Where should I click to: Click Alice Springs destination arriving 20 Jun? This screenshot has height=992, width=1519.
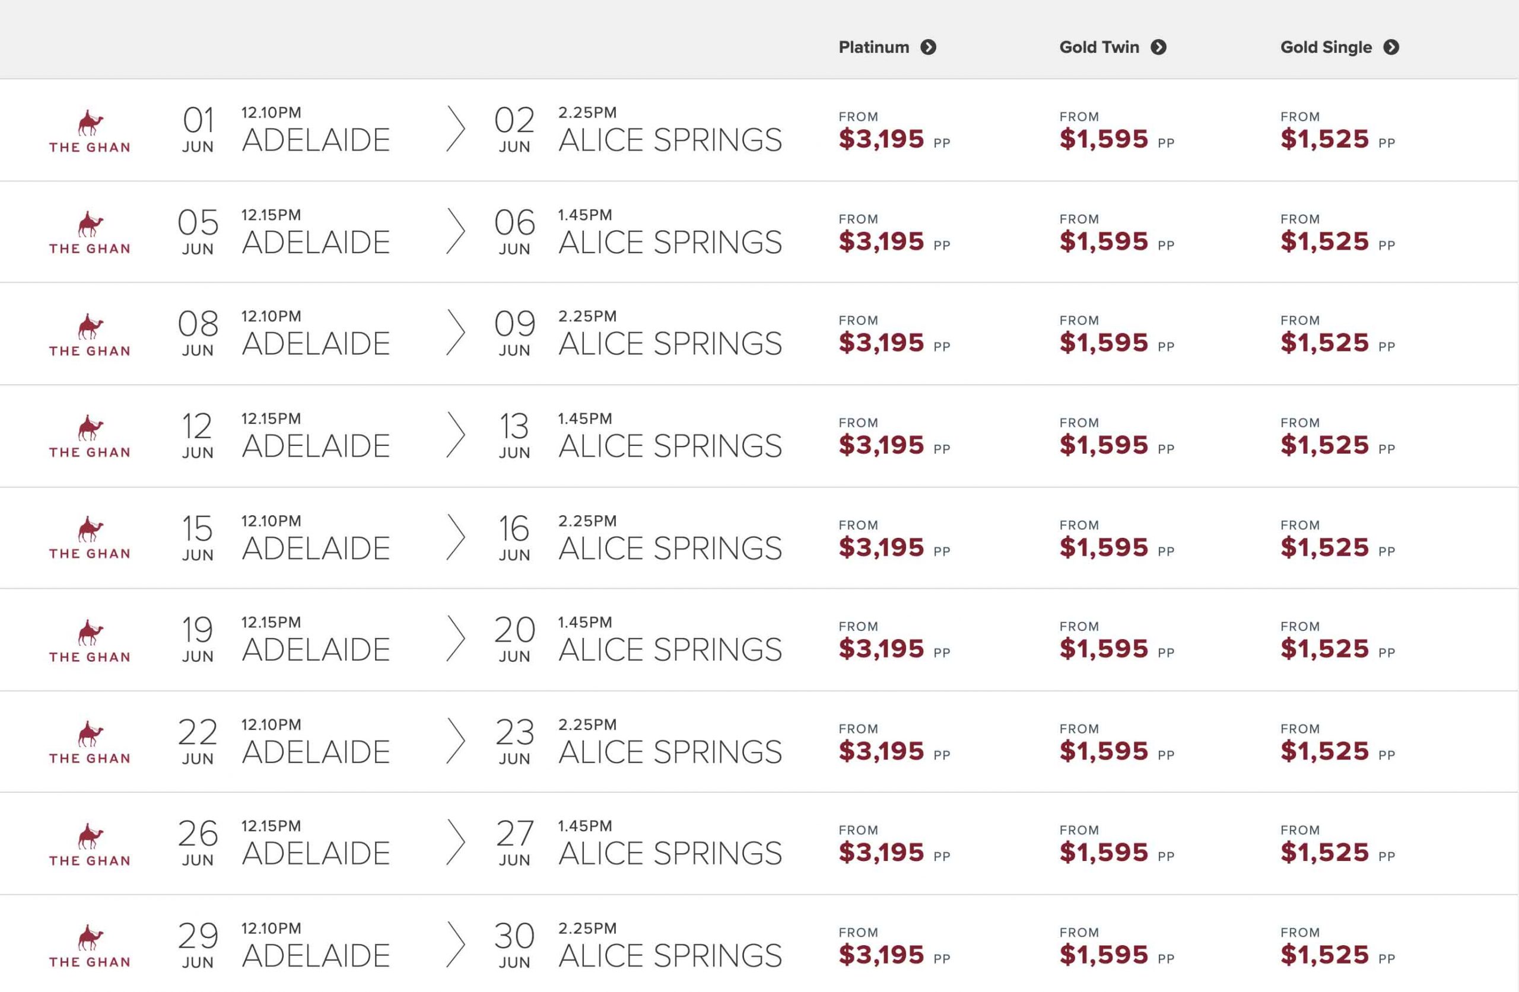(669, 649)
